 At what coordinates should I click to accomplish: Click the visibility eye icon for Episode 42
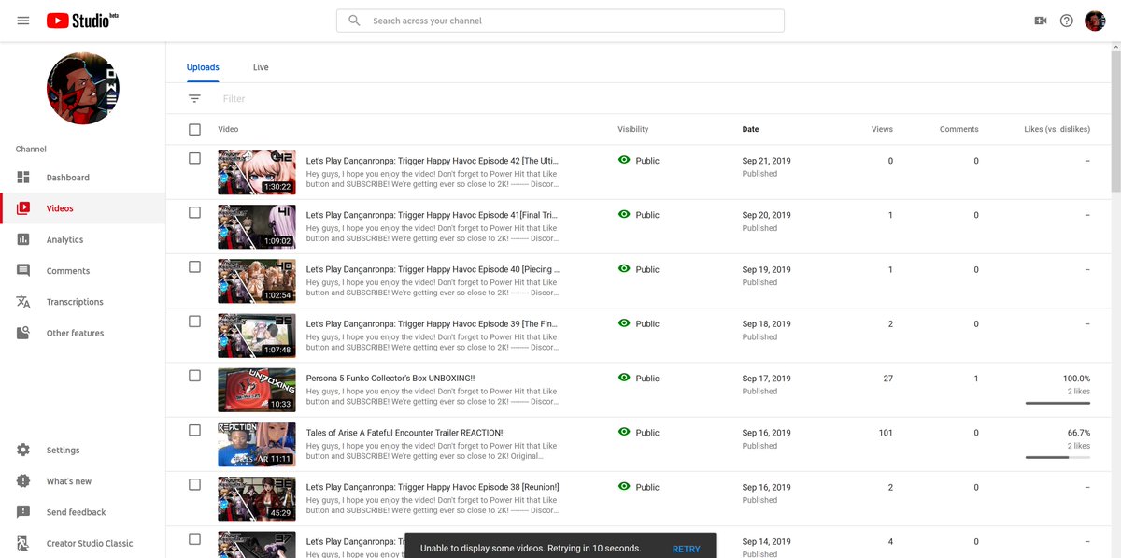pyautogui.click(x=624, y=160)
